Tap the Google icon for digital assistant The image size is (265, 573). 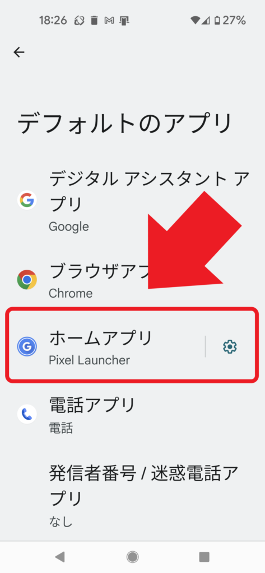(x=27, y=200)
